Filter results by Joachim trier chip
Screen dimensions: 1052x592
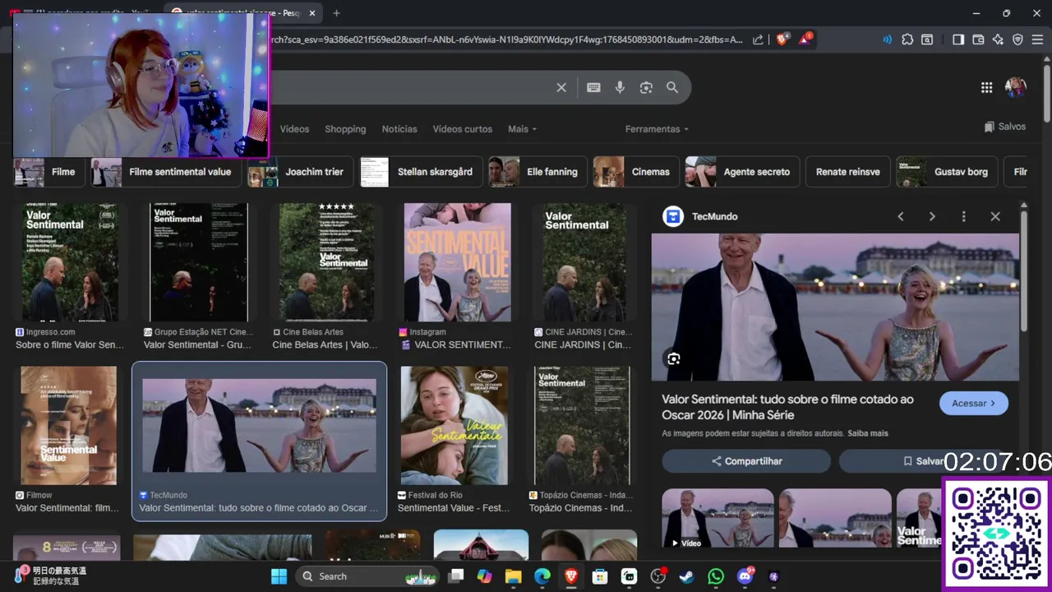point(300,172)
